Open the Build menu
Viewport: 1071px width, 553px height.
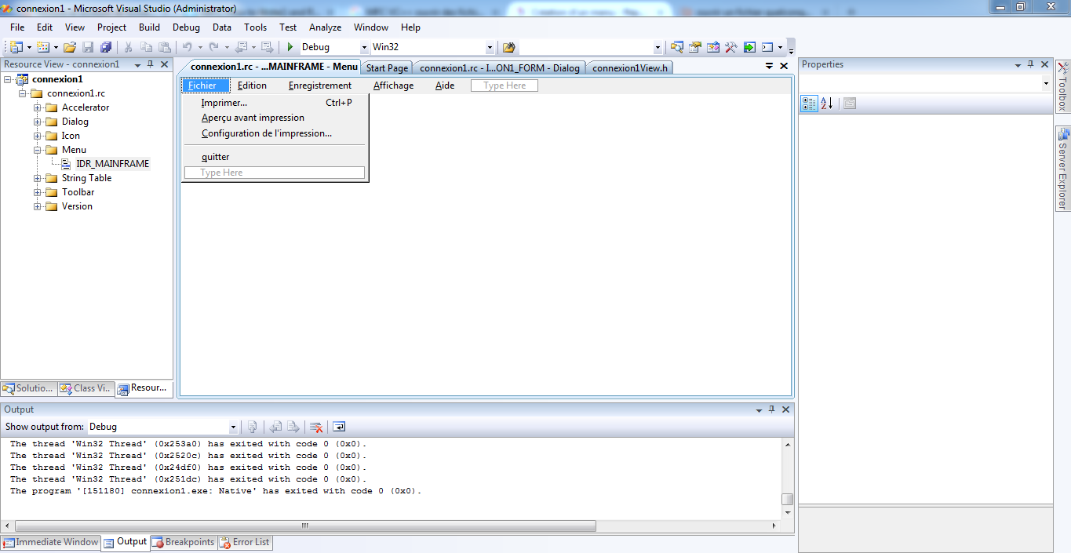[x=149, y=27]
